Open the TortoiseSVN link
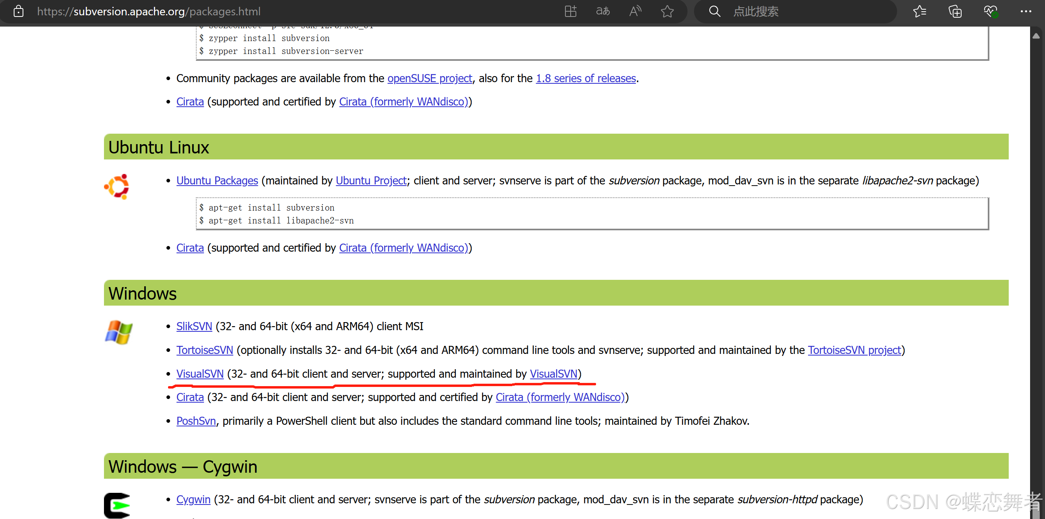 click(204, 350)
